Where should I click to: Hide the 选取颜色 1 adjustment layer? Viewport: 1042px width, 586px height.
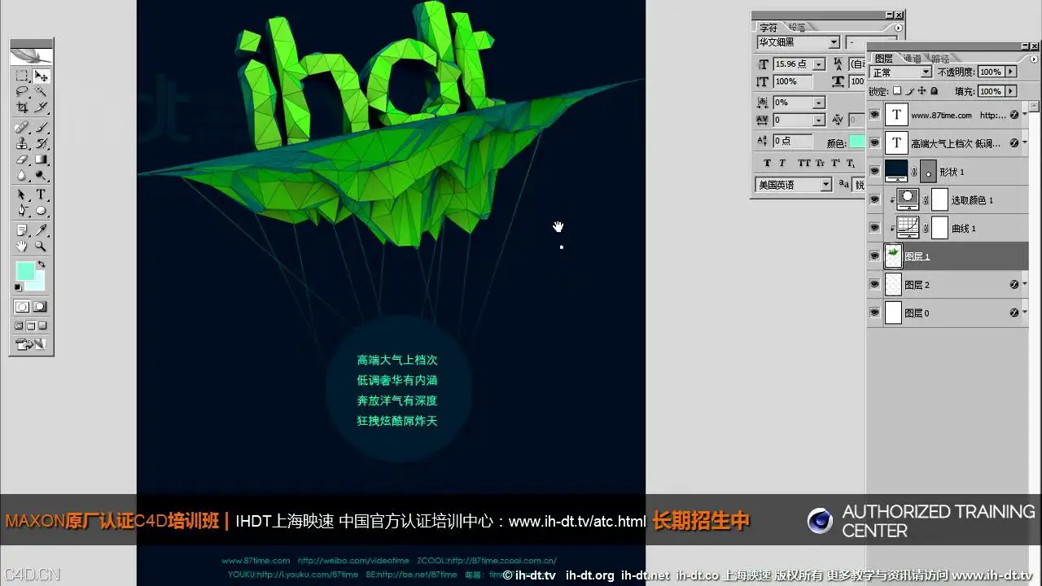pyautogui.click(x=875, y=199)
